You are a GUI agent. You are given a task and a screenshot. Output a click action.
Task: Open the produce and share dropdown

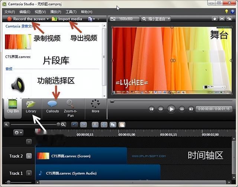coord(91,19)
